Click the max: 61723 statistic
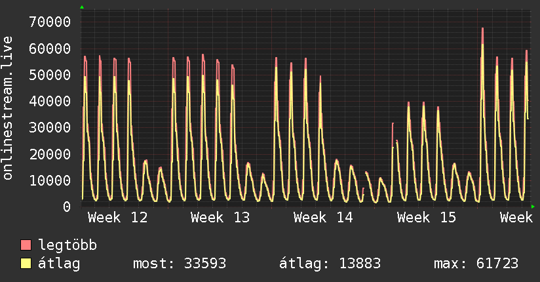 (x=476, y=264)
